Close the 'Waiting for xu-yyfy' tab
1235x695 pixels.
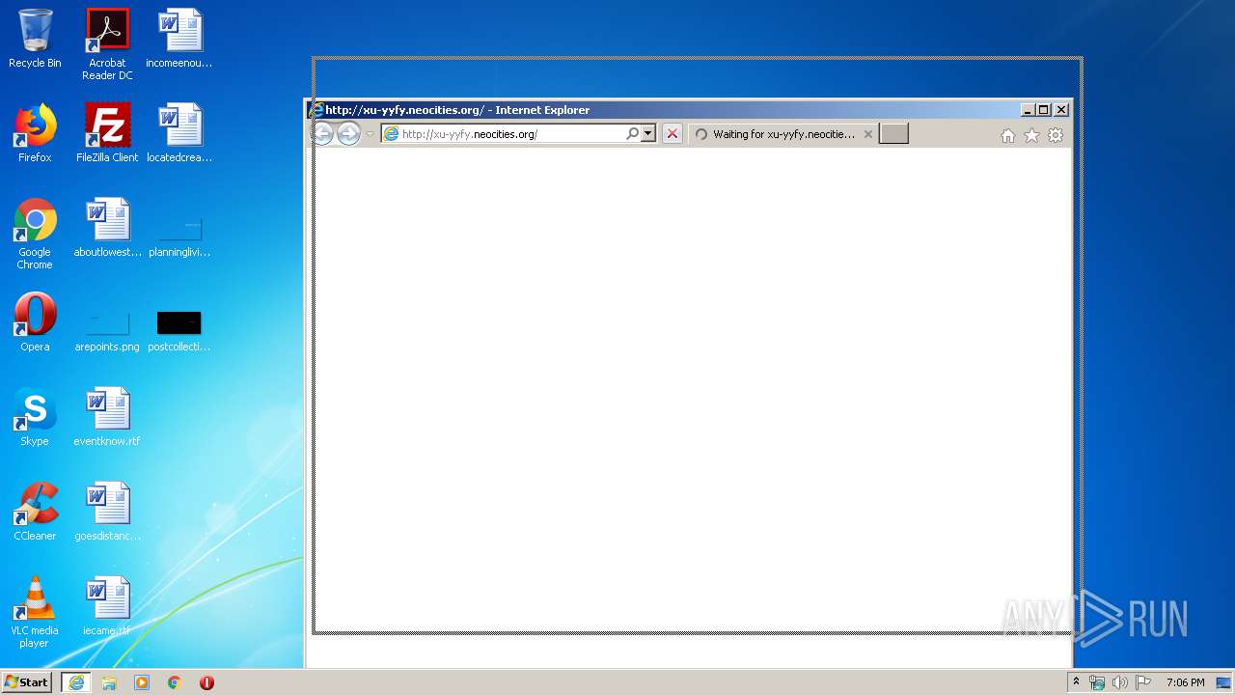pyautogui.click(x=867, y=134)
